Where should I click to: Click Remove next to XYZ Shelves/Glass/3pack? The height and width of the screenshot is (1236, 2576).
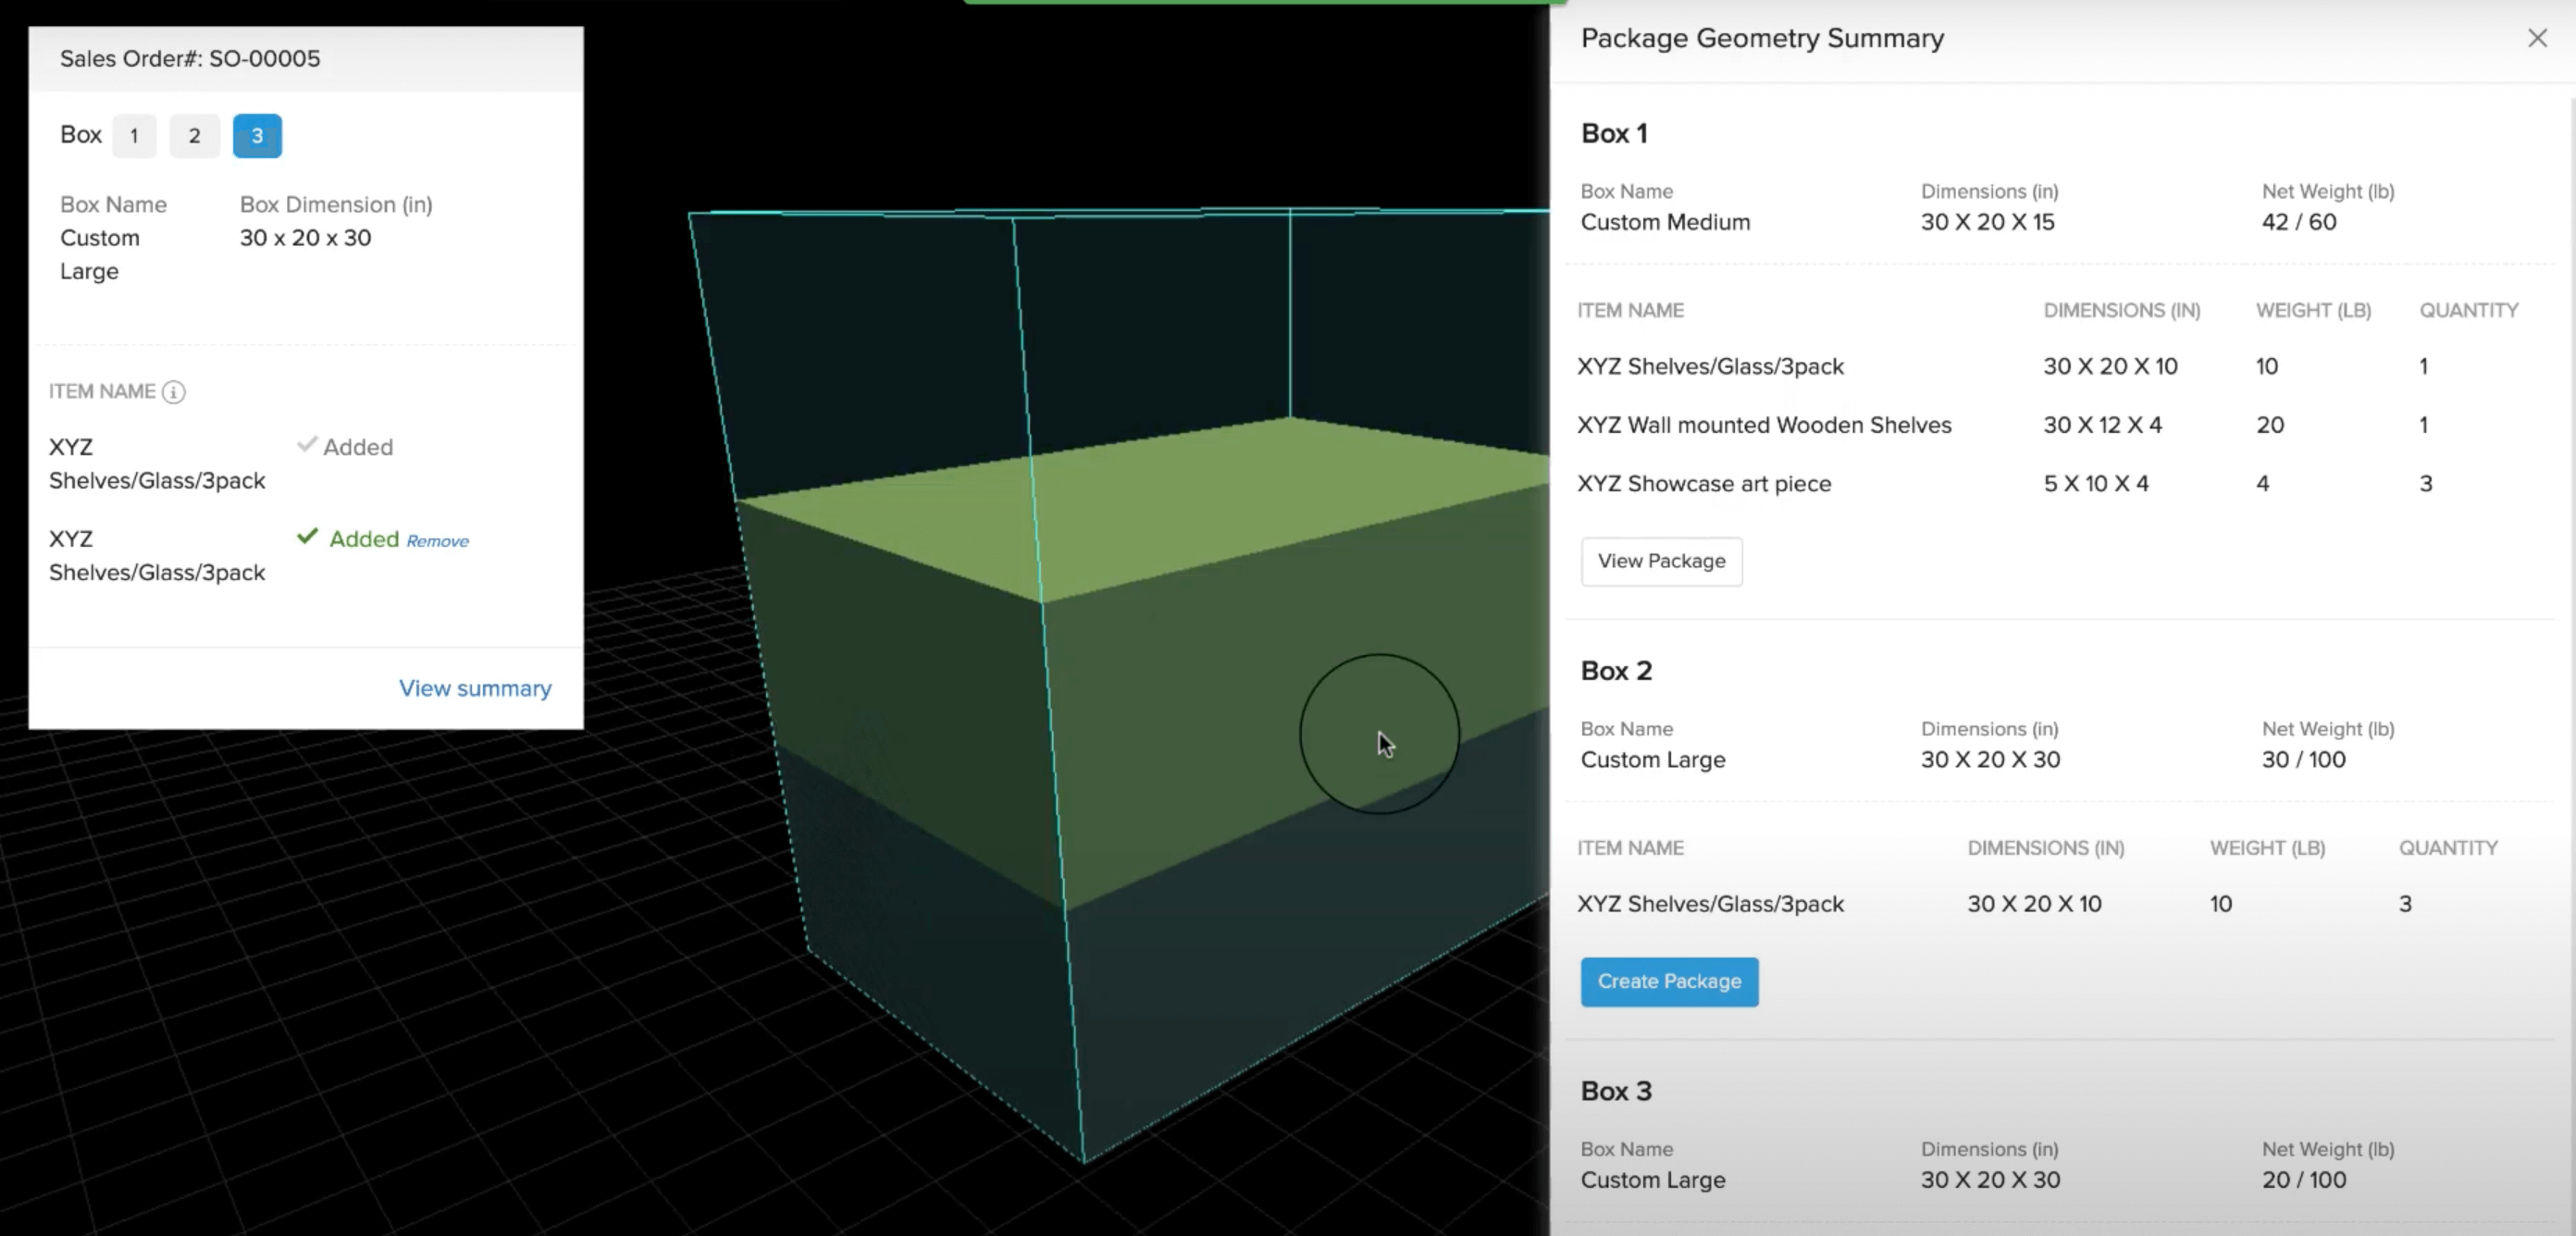438,540
